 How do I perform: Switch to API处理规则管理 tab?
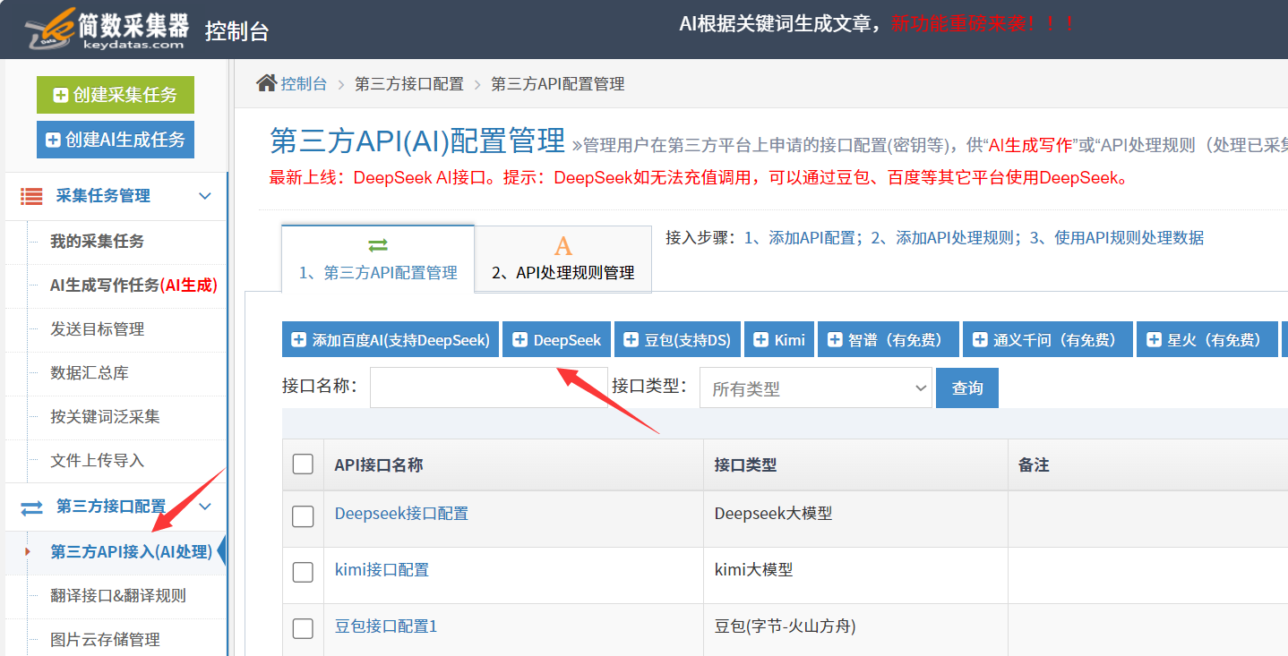[563, 259]
